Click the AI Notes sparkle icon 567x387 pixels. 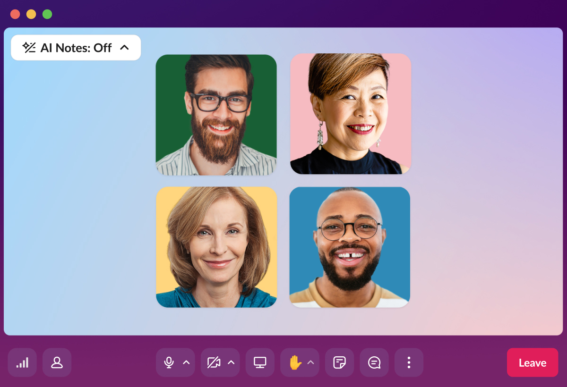coord(29,47)
